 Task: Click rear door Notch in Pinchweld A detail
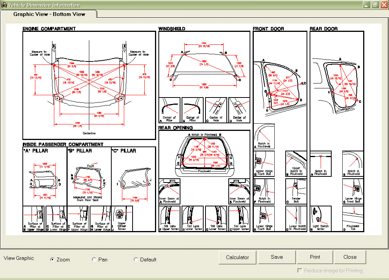321,164
